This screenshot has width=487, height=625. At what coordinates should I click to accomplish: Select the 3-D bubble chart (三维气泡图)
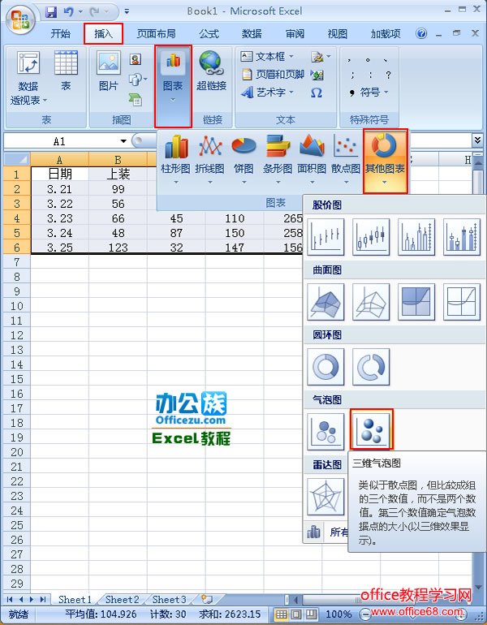[372, 429]
